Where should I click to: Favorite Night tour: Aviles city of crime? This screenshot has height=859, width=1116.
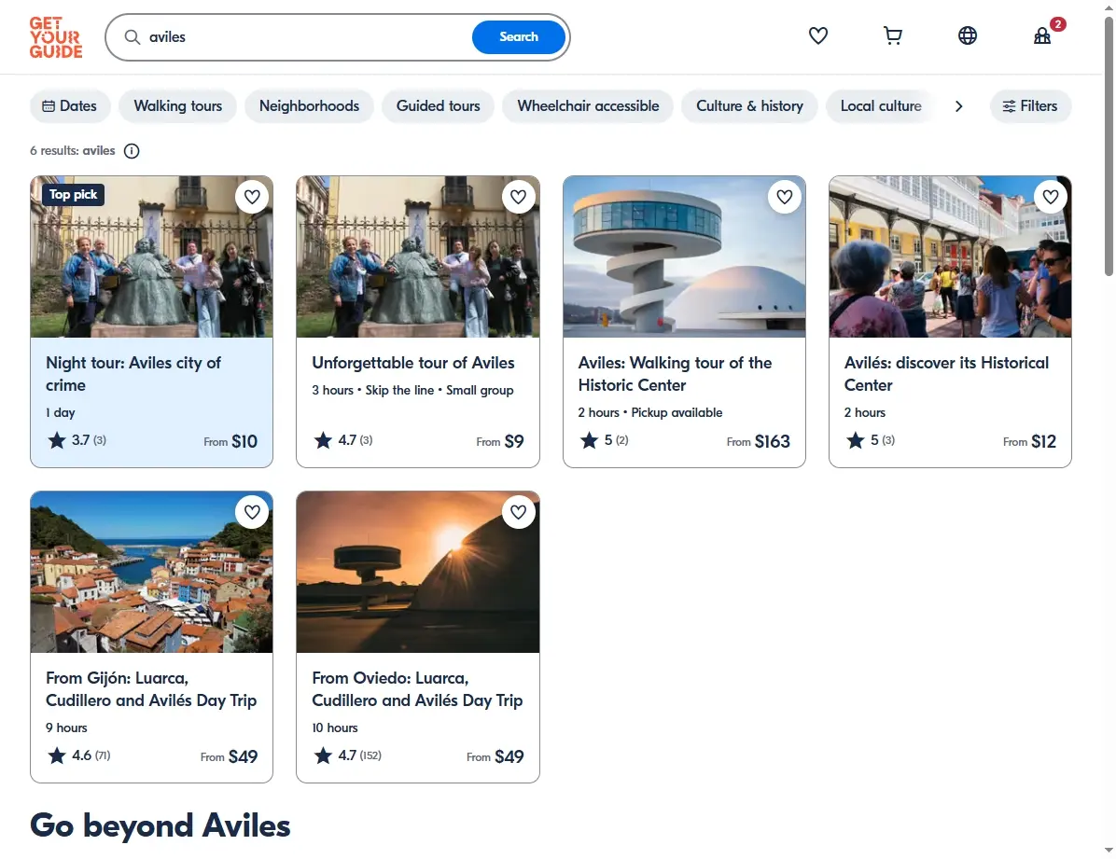click(x=252, y=197)
